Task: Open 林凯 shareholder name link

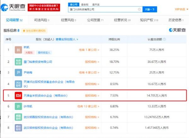Action: click(26, 47)
